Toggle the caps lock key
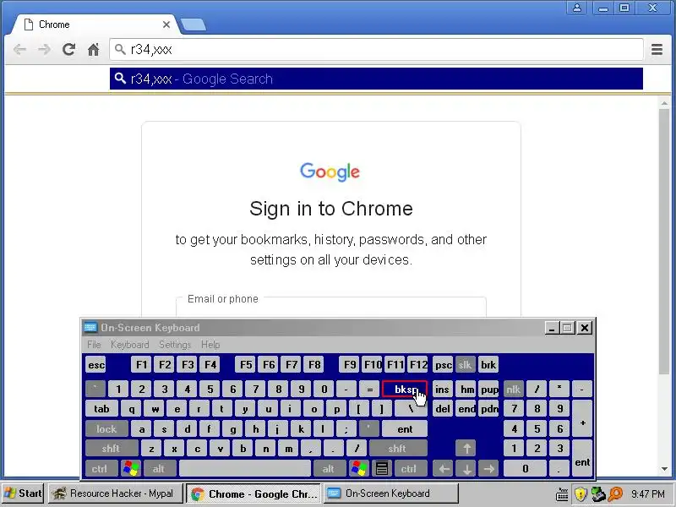This screenshot has height=507, width=676. pos(107,429)
